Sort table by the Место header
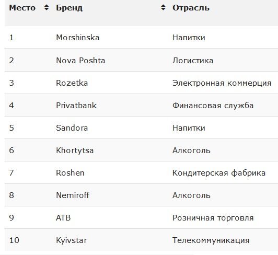The height and width of the screenshot is (255, 278). pyautogui.click(x=22, y=8)
